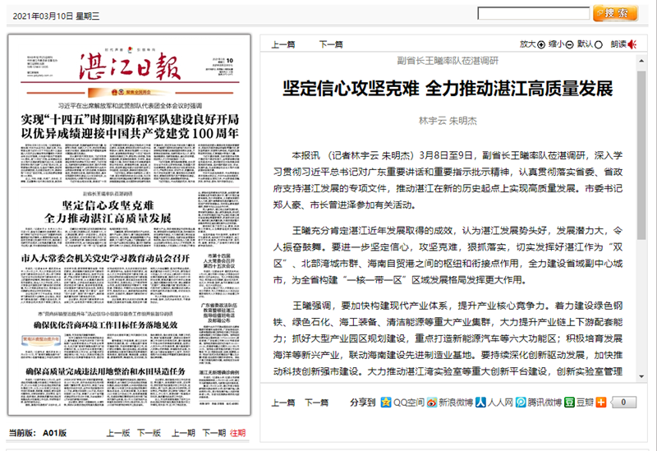Open 上一篇 link above the article
The image size is (657, 451).
(x=283, y=44)
